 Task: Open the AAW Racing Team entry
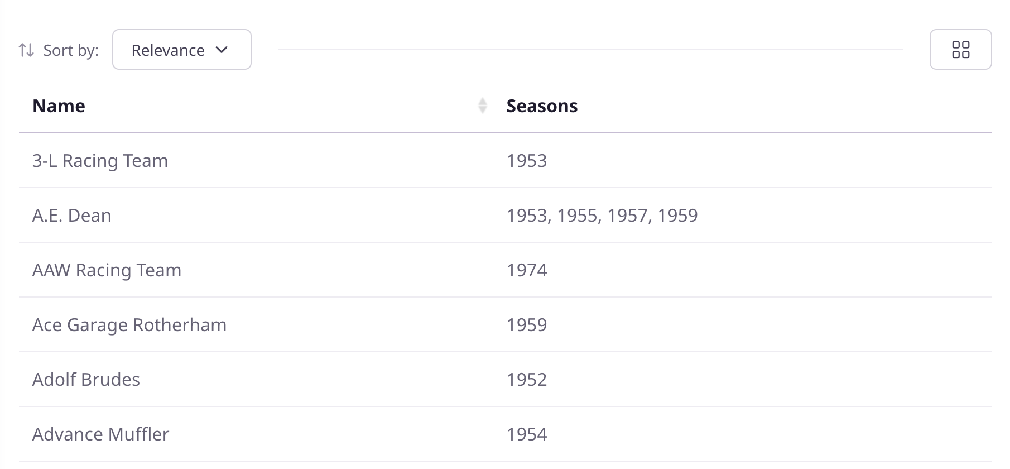pos(107,270)
